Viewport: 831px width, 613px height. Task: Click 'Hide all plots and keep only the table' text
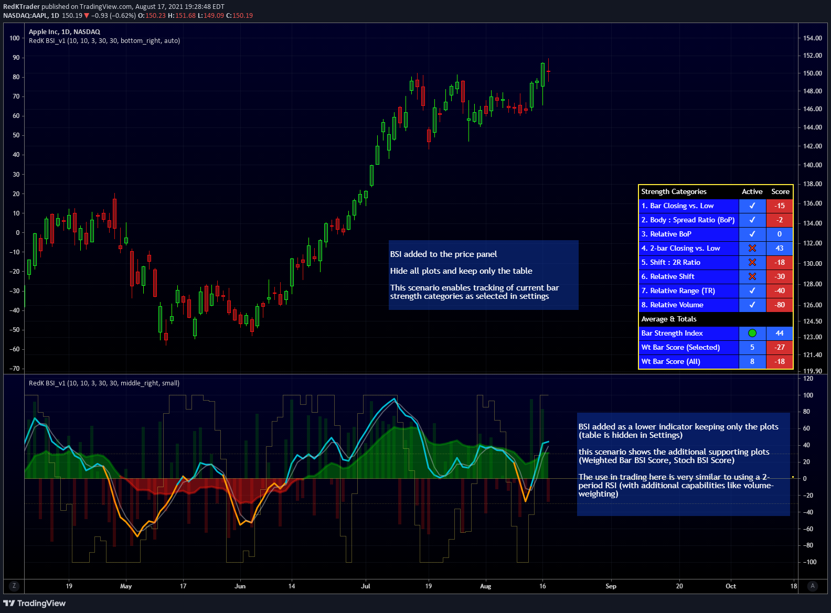click(x=461, y=271)
